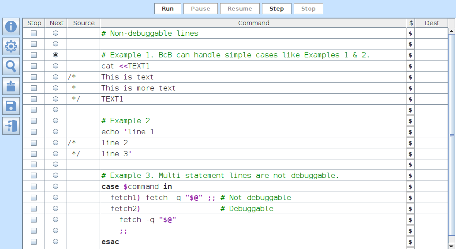Screen dimensions: 456x249
Task: Click the $ icon on 'cat <<TEXT1' row
Action: click(x=410, y=66)
